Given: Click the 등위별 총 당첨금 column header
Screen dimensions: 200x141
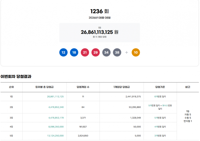Looking at the screenshot, I should click(x=44, y=87).
